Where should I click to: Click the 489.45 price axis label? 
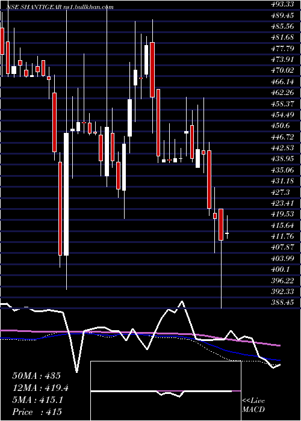(x=282, y=16)
